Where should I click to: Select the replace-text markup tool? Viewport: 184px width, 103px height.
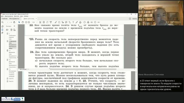[70, 22]
